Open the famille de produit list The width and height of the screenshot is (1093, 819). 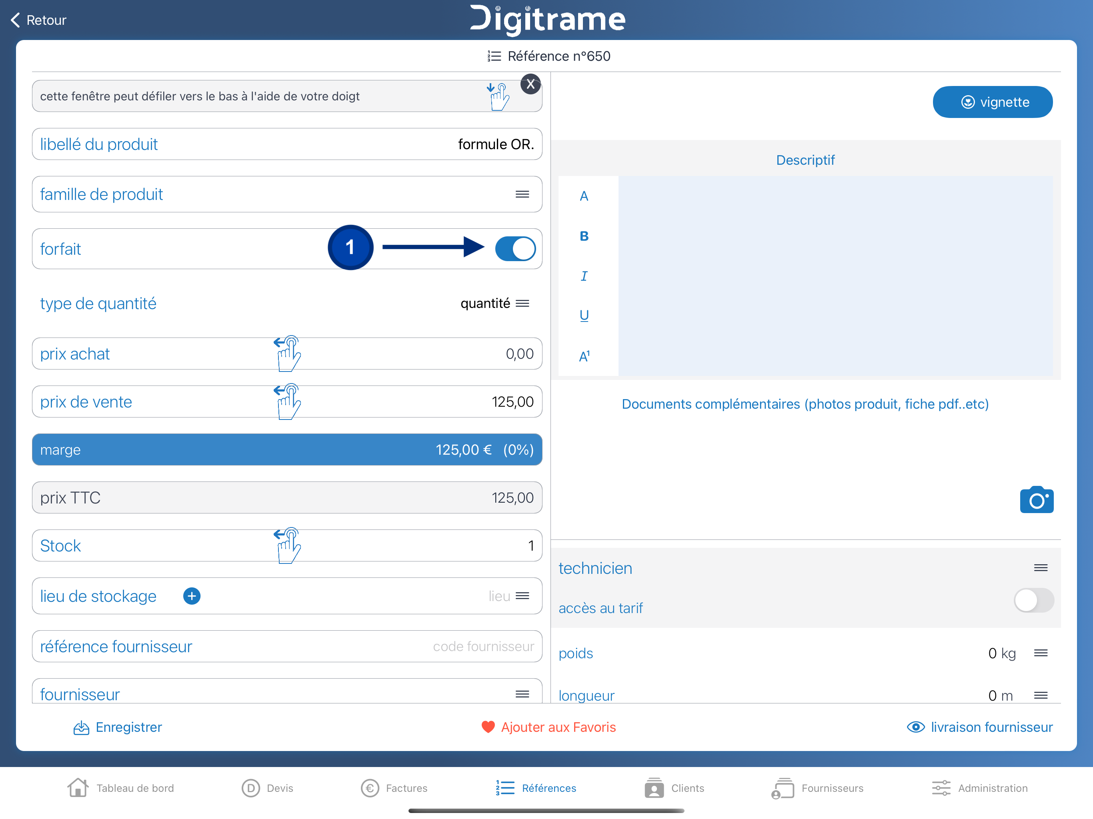click(x=522, y=194)
